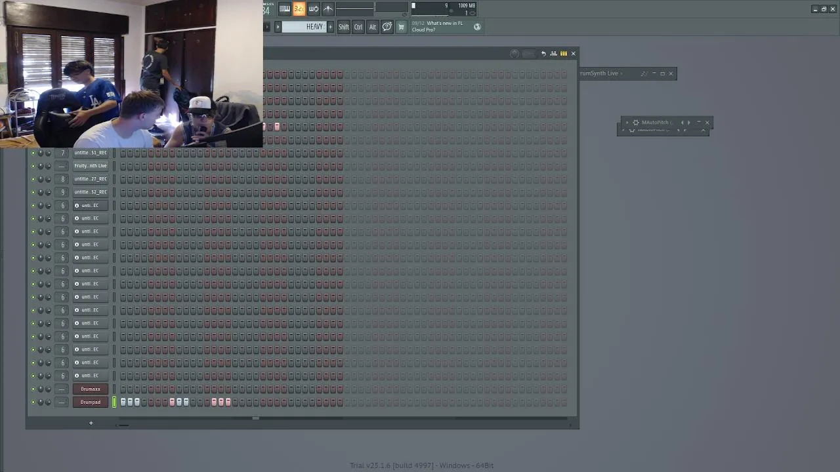Toggle the first step of Drumpad row

[123, 402]
